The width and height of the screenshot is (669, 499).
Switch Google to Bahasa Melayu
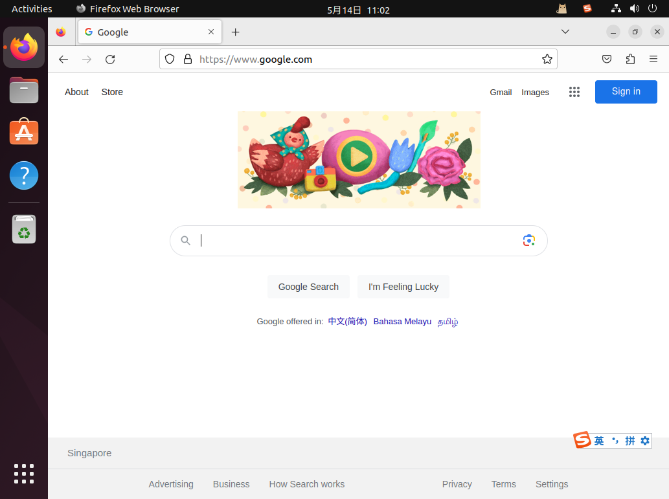click(x=402, y=321)
